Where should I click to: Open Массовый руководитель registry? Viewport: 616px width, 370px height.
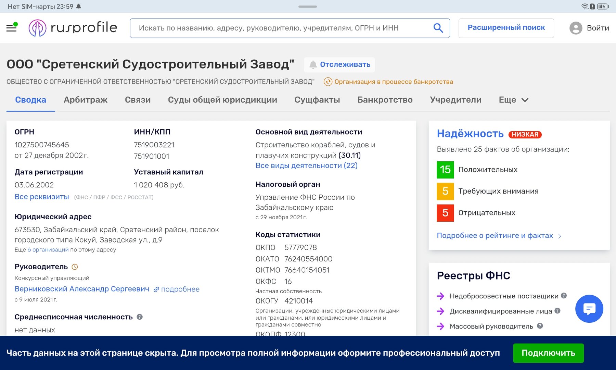pos(491,326)
